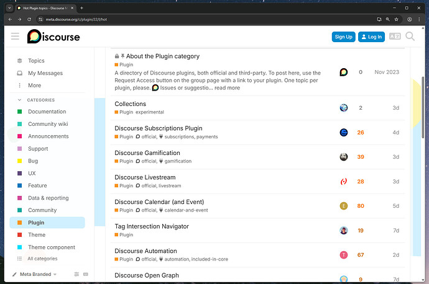Click browser back arrow

[x=10, y=19]
